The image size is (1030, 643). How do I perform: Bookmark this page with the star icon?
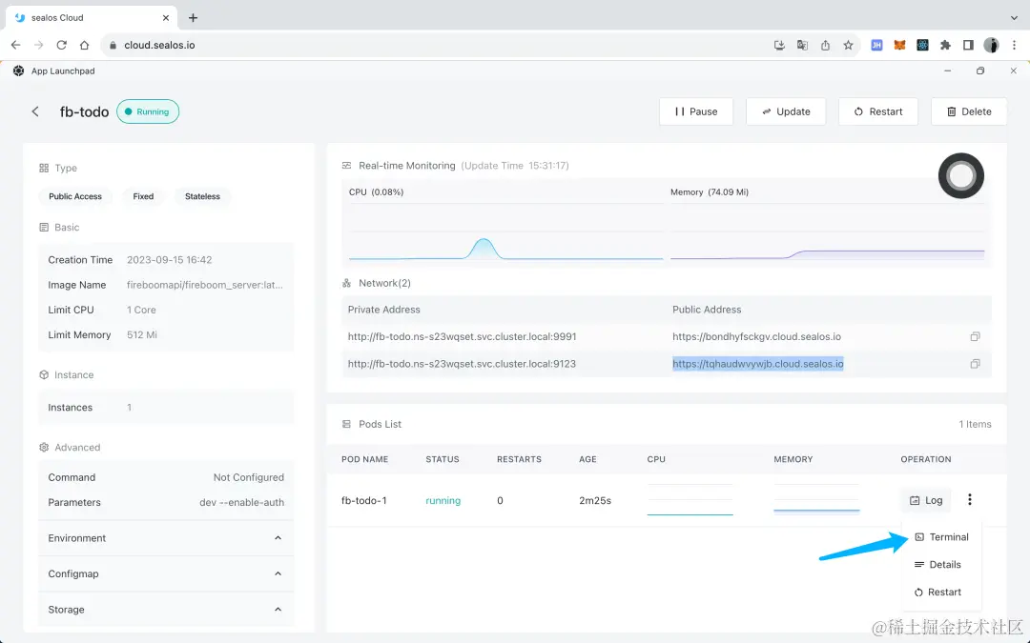coord(848,46)
